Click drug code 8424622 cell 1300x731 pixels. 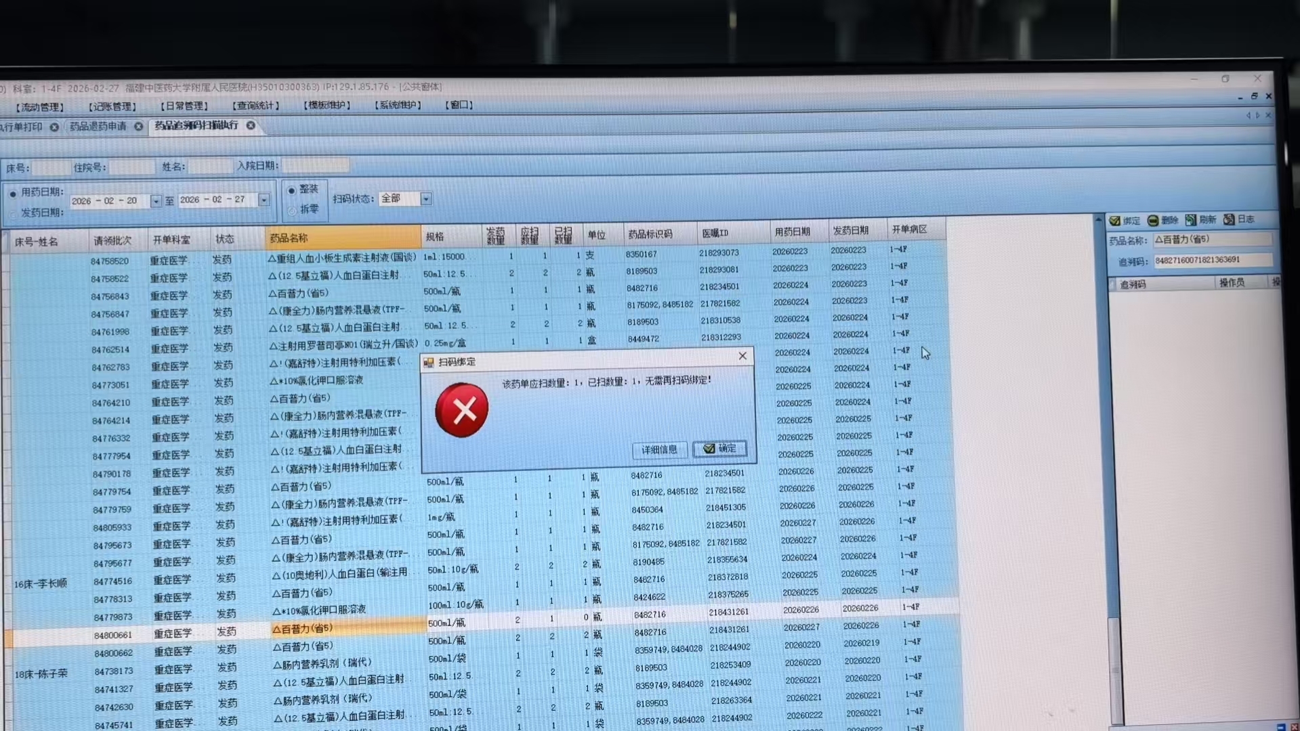(650, 598)
